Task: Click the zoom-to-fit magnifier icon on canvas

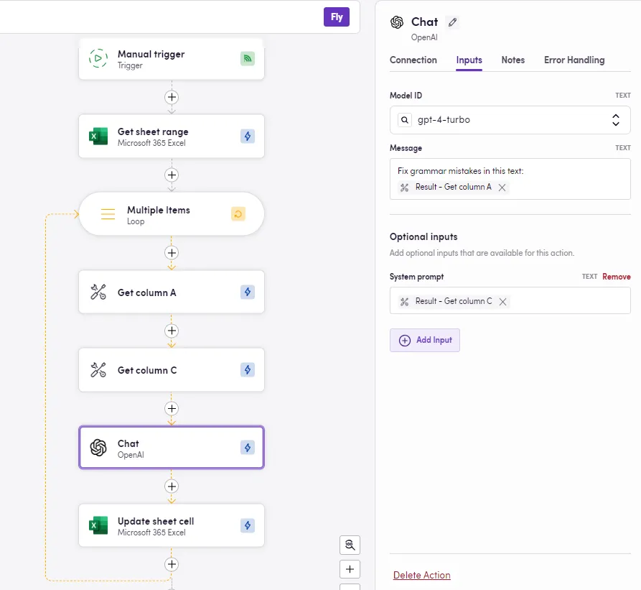Action: tap(350, 545)
